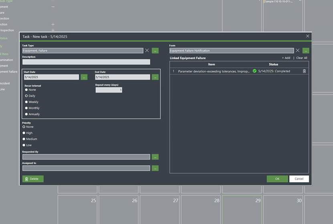
Task: Open Assigned to selection button
Action: [155, 168]
